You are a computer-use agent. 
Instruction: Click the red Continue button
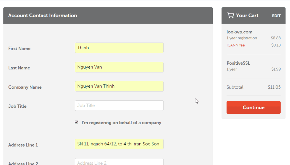[x=253, y=107]
